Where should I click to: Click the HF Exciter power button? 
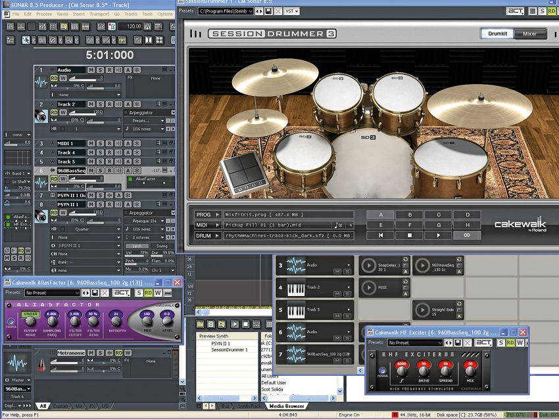point(382,370)
